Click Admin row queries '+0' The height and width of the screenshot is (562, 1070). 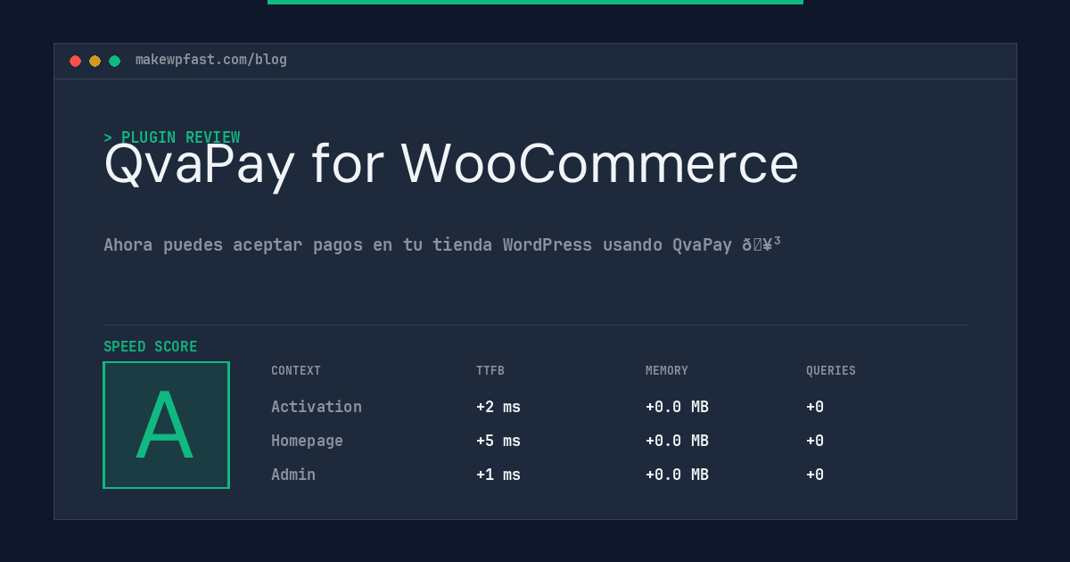point(815,475)
